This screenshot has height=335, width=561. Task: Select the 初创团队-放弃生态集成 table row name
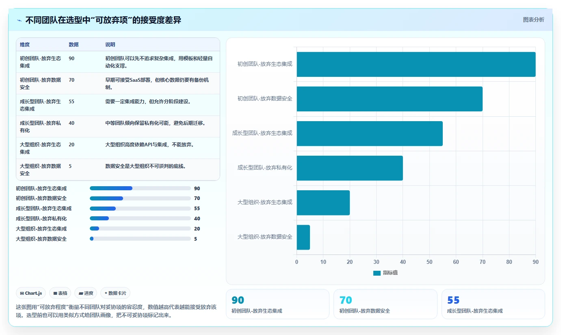41,62
